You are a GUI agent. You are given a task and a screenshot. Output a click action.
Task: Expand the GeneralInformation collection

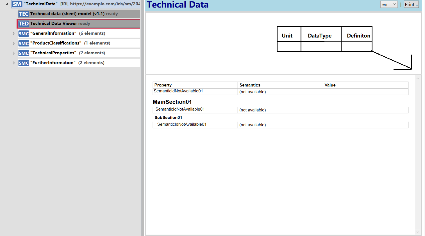point(13,33)
